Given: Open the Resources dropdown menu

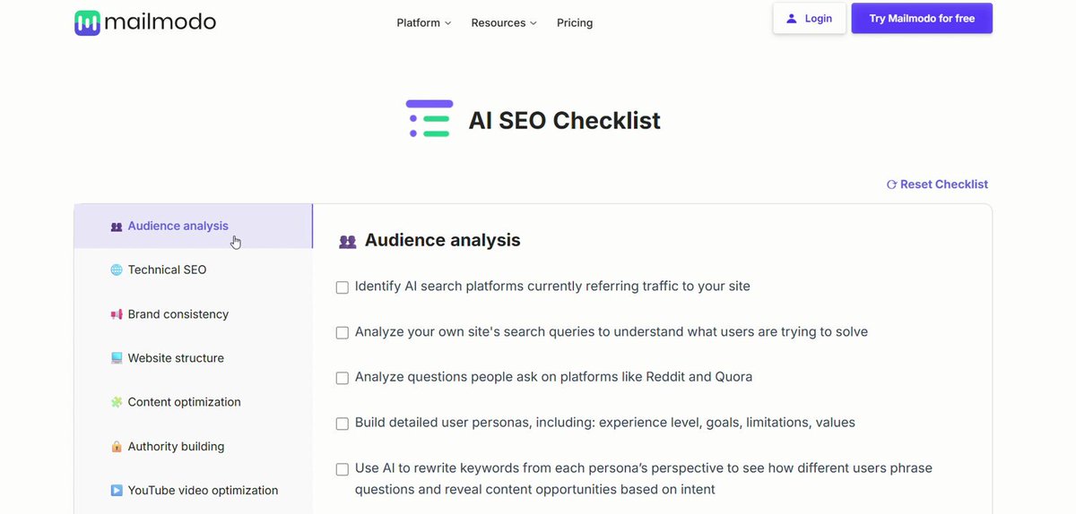Looking at the screenshot, I should pyautogui.click(x=504, y=22).
